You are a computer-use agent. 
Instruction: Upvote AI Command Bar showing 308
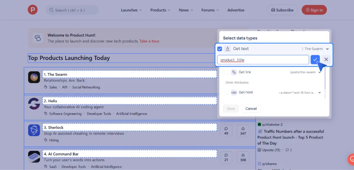243,157
